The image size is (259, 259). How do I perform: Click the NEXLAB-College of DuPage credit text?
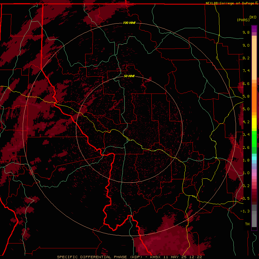pyautogui.click(x=230, y=3)
